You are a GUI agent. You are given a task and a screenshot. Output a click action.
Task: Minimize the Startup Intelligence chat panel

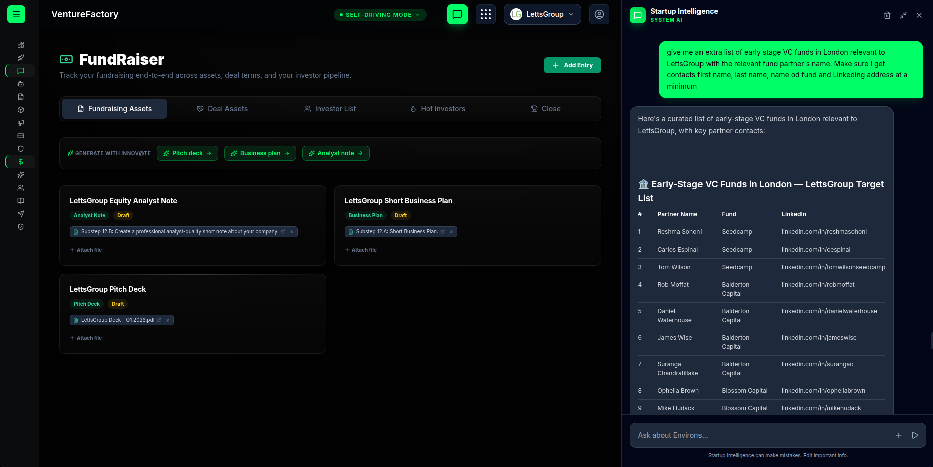coord(903,15)
